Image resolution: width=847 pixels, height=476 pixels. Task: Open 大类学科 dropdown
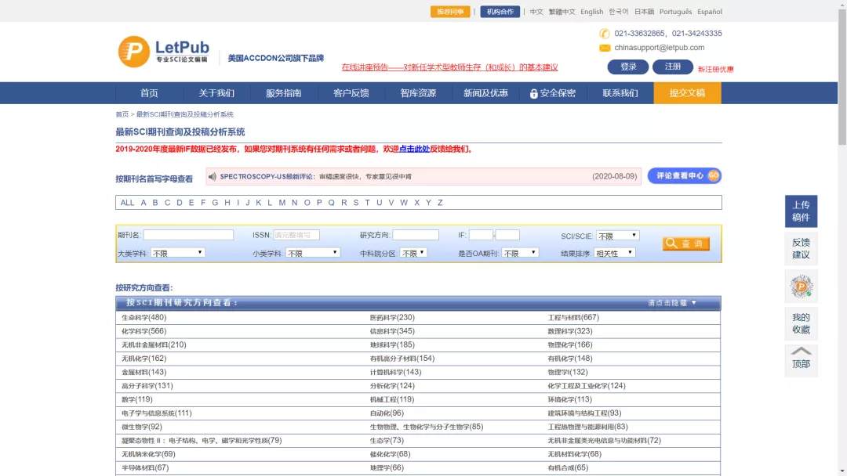pos(177,253)
